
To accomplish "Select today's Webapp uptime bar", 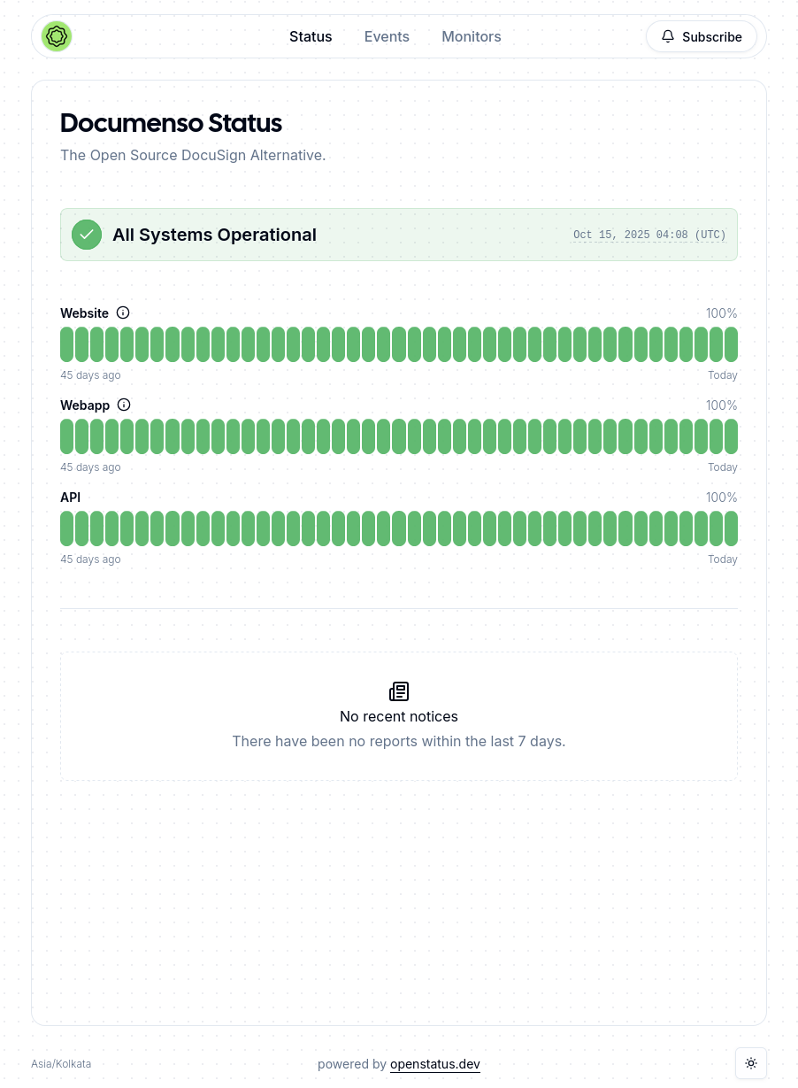I will tap(731, 436).
